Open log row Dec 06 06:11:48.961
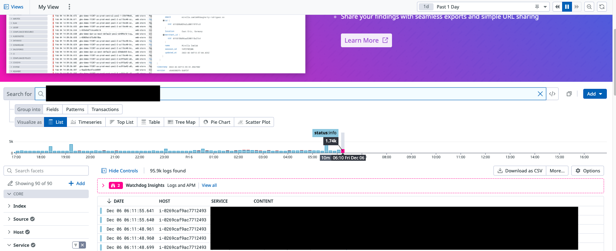The height and width of the screenshot is (251, 616). coord(350,229)
